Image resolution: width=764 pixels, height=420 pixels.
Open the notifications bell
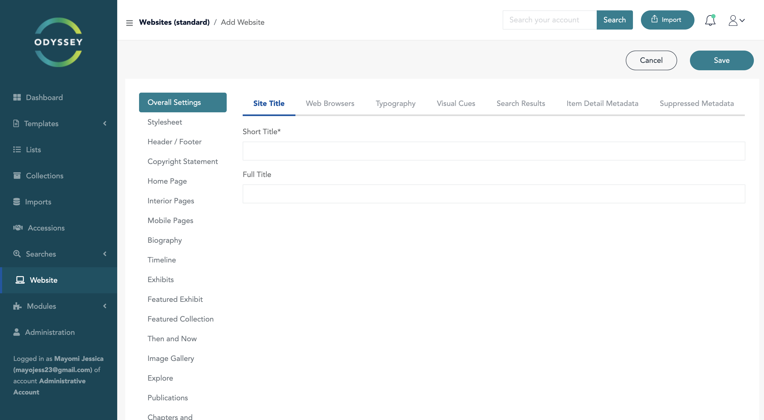coord(710,20)
